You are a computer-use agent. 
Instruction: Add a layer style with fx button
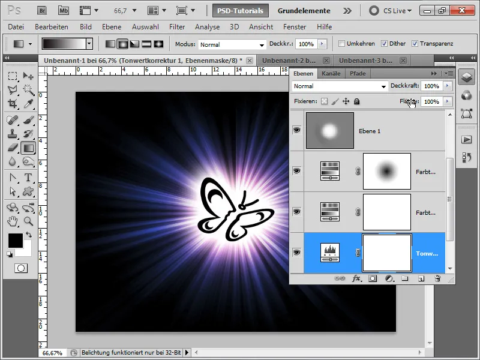356,278
